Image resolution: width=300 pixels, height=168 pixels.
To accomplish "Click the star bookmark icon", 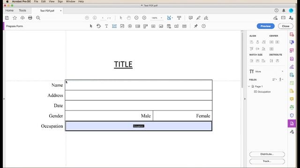I will (x=15, y=18).
